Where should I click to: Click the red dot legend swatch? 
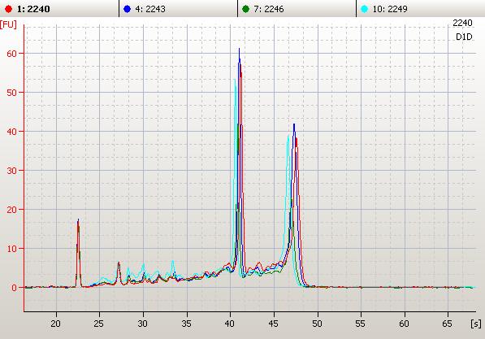[x=9, y=9]
